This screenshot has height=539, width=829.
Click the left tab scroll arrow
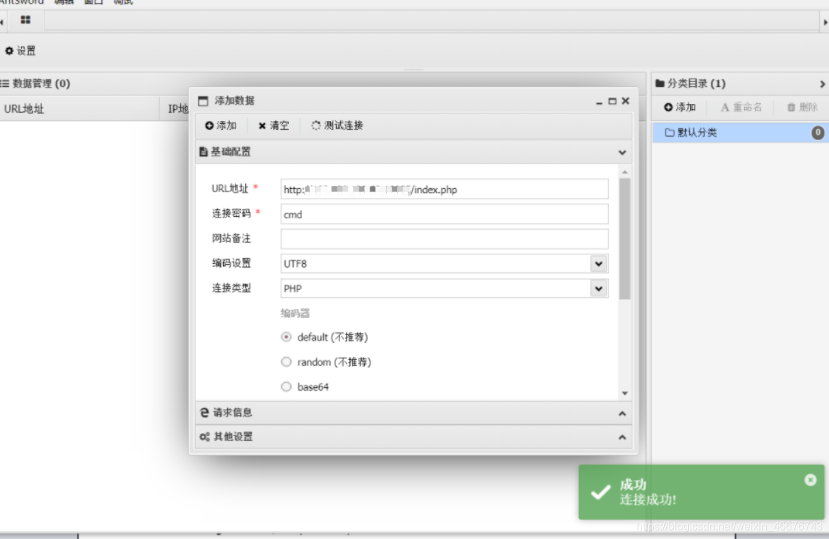[x=2, y=22]
